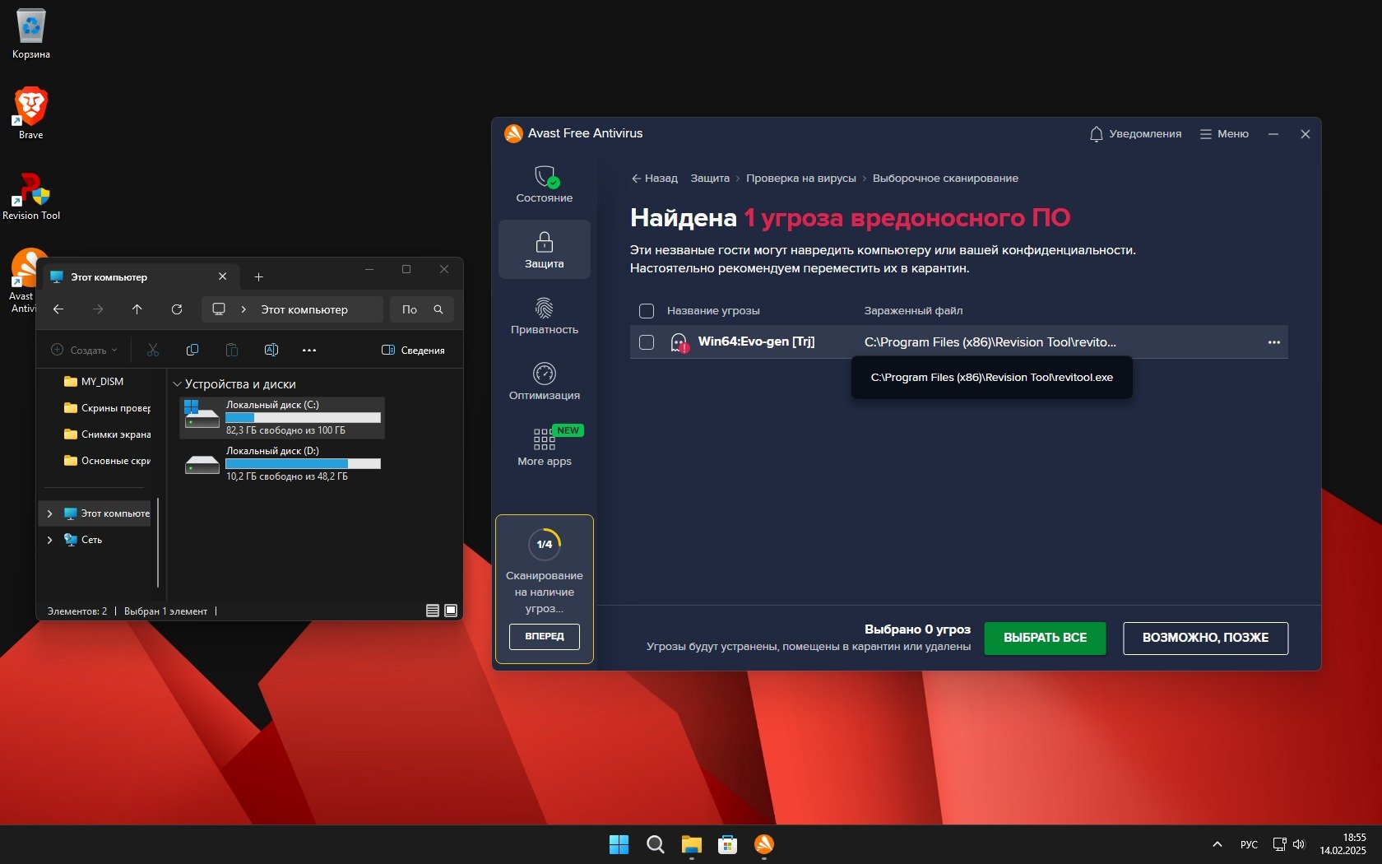Collapse the 'Устройства и диски' group

tap(177, 384)
